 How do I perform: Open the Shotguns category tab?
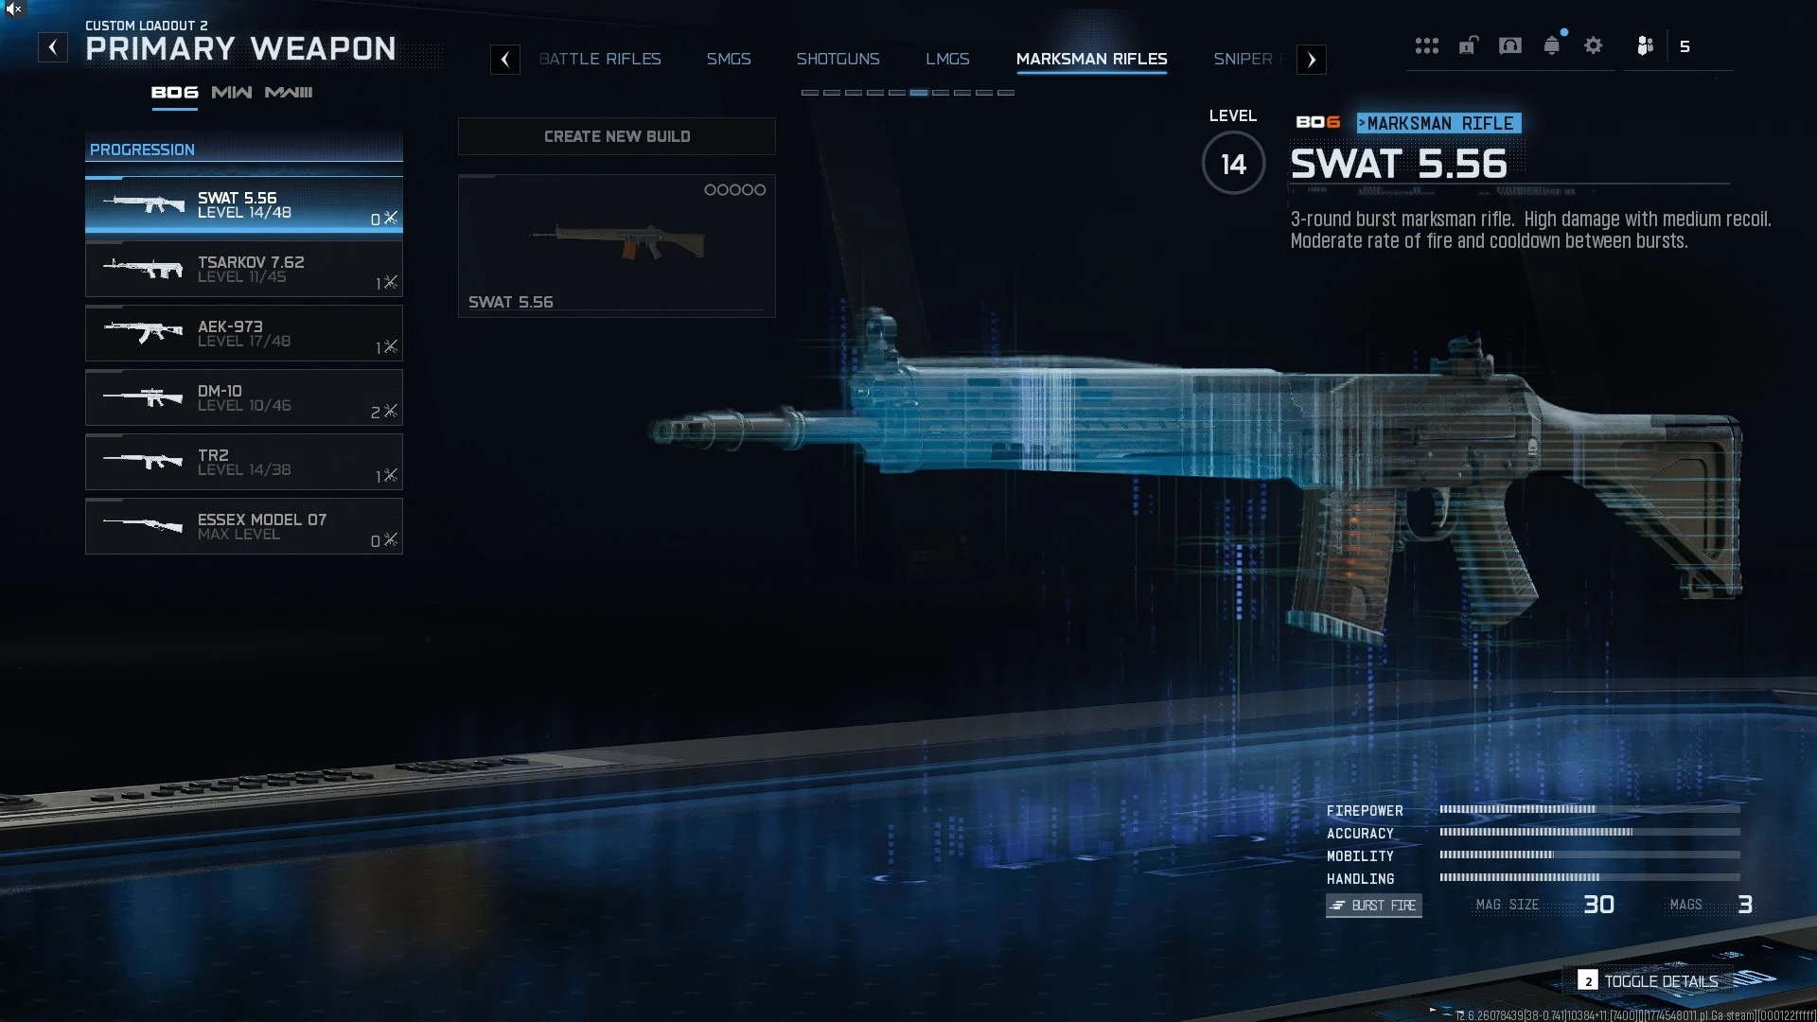838,59
